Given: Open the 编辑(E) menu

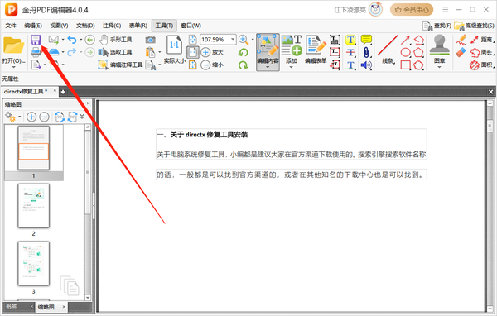Looking at the screenshot, I should pyautogui.click(x=33, y=26).
